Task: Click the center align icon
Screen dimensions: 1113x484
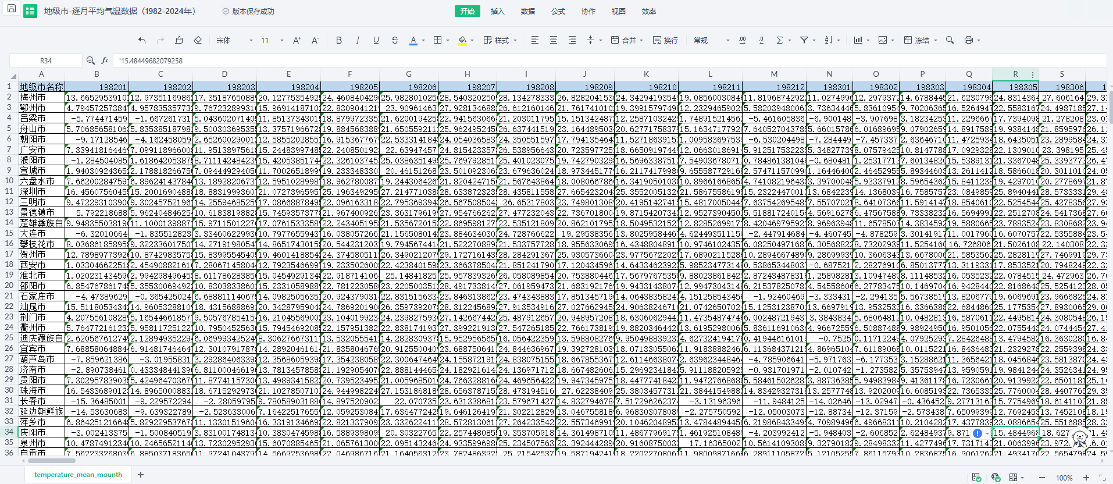Action: (554, 40)
